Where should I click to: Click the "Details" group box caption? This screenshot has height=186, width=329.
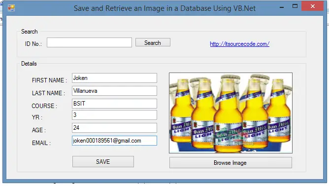point(29,64)
